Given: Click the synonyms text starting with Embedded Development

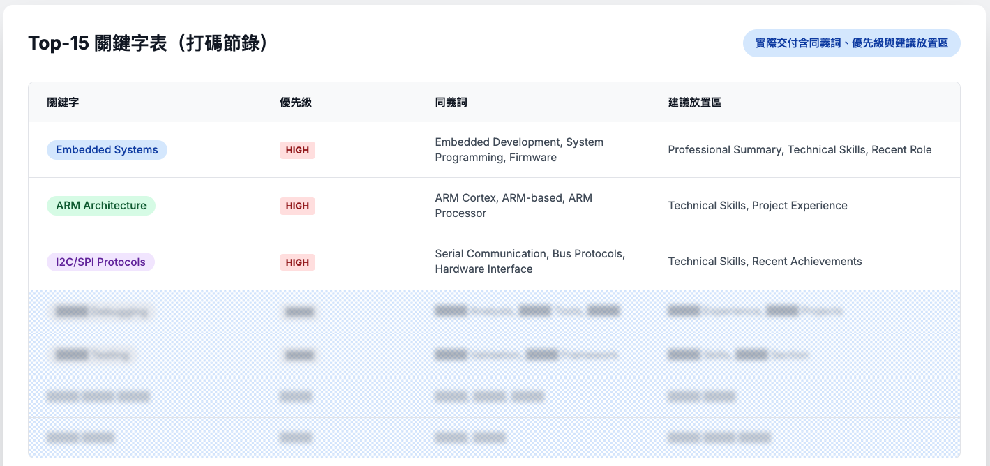Looking at the screenshot, I should point(518,150).
